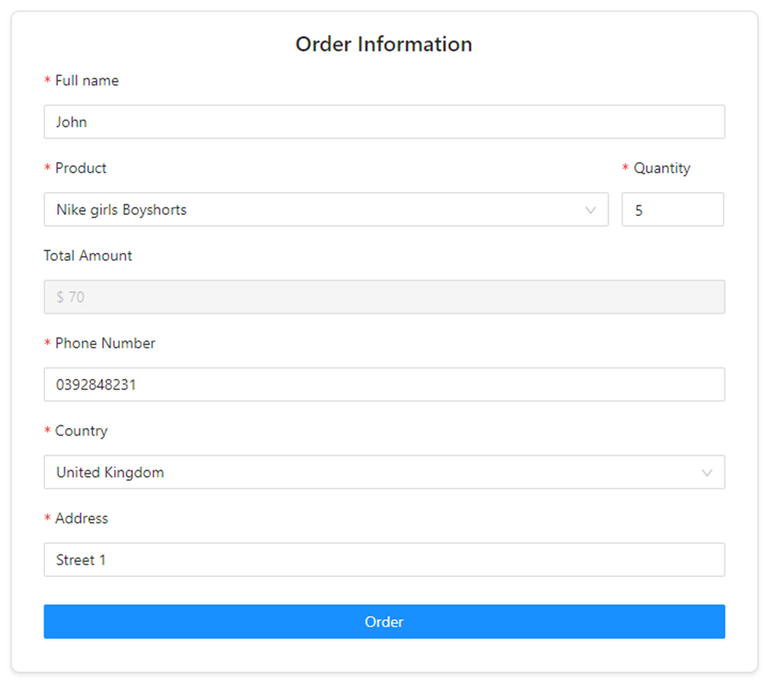Open the Product dropdown
This screenshot has height=691, width=783.
click(x=325, y=209)
